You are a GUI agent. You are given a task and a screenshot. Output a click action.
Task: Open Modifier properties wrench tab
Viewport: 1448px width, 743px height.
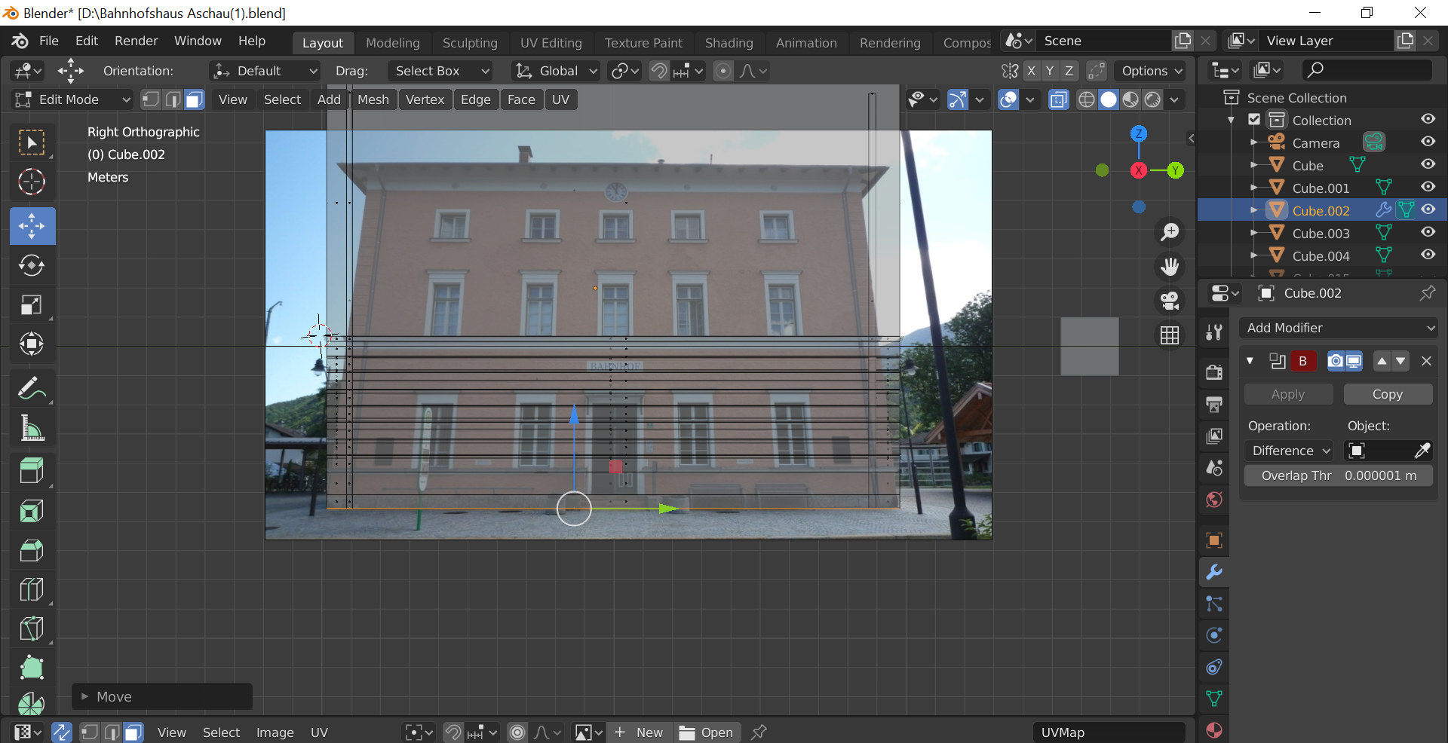(x=1214, y=572)
